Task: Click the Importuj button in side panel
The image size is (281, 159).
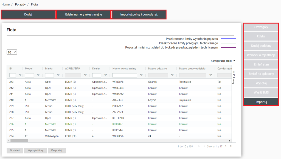Action: [261, 102]
